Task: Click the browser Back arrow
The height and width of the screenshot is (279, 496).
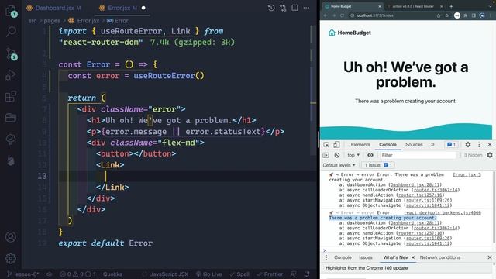Action: point(325,15)
